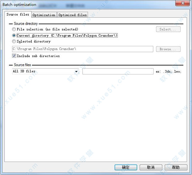
Task: Click the Browse... button
Action: click(x=168, y=49)
